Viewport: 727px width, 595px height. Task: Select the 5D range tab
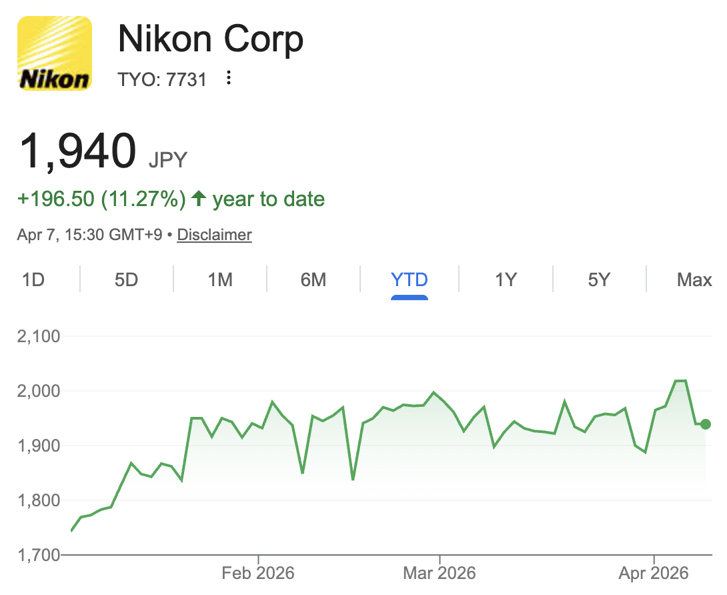click(126, 279)
